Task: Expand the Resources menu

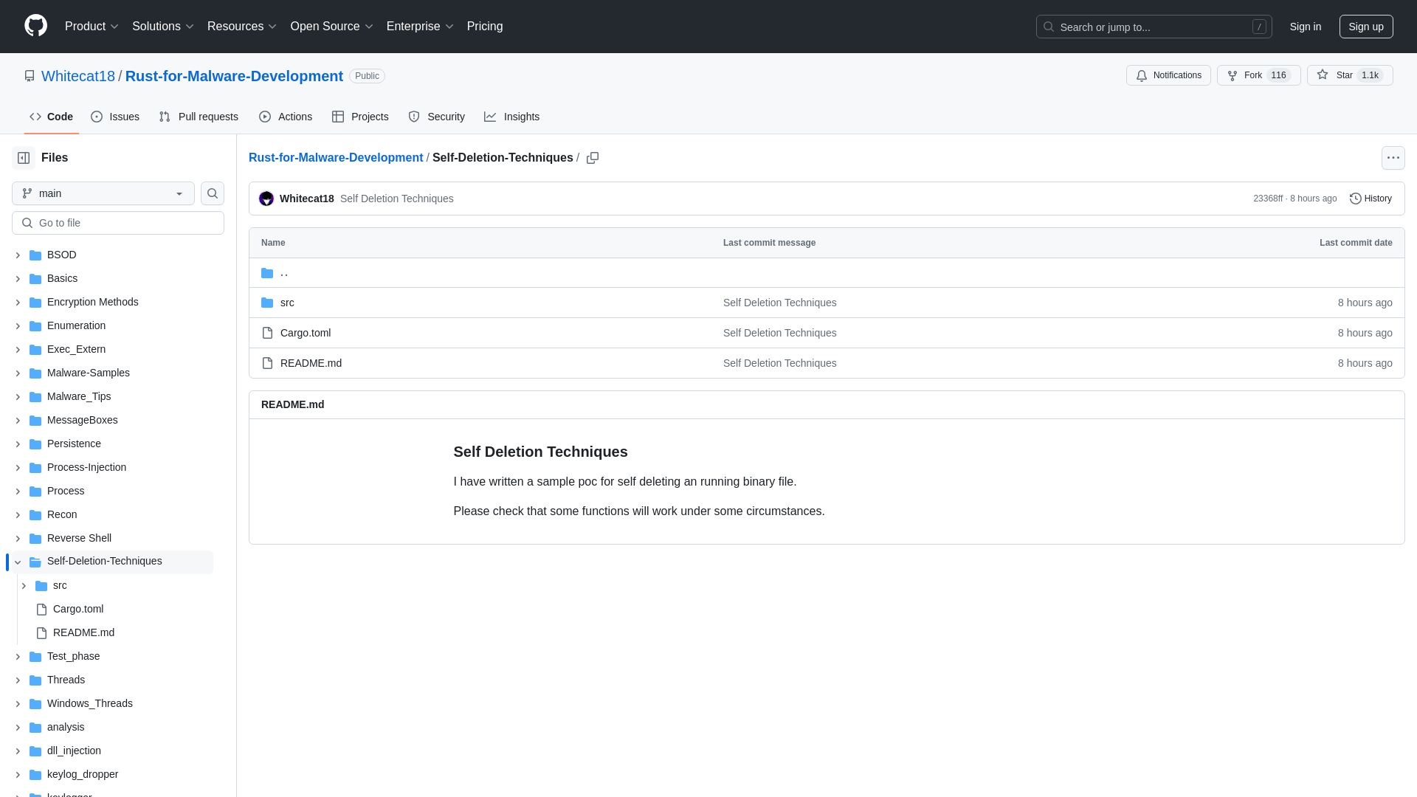Action: (x=242, y=26)
